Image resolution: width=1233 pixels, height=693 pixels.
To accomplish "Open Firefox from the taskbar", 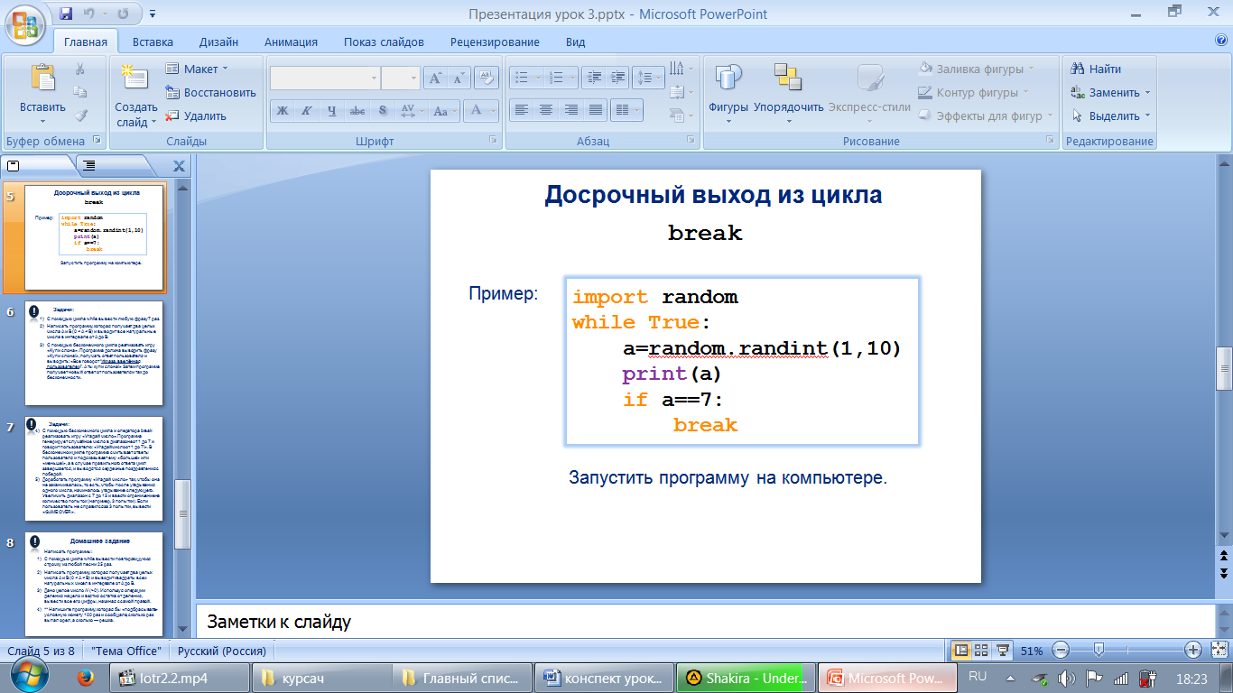I will 88,678.
